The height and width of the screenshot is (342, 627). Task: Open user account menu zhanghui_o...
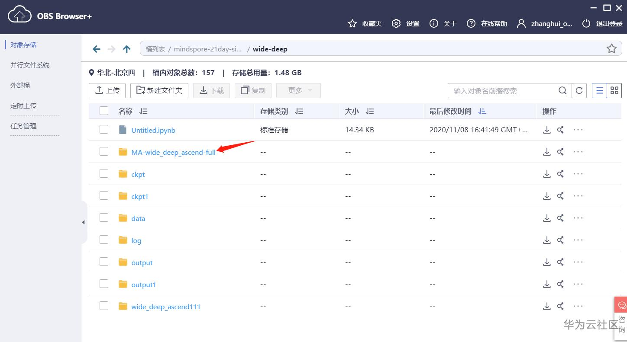pos(545,23)
